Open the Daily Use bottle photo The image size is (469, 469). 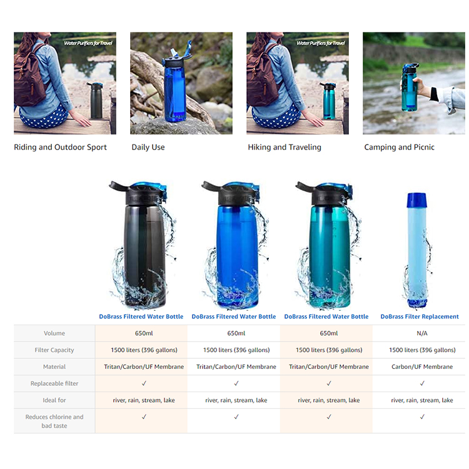[181, 83]
